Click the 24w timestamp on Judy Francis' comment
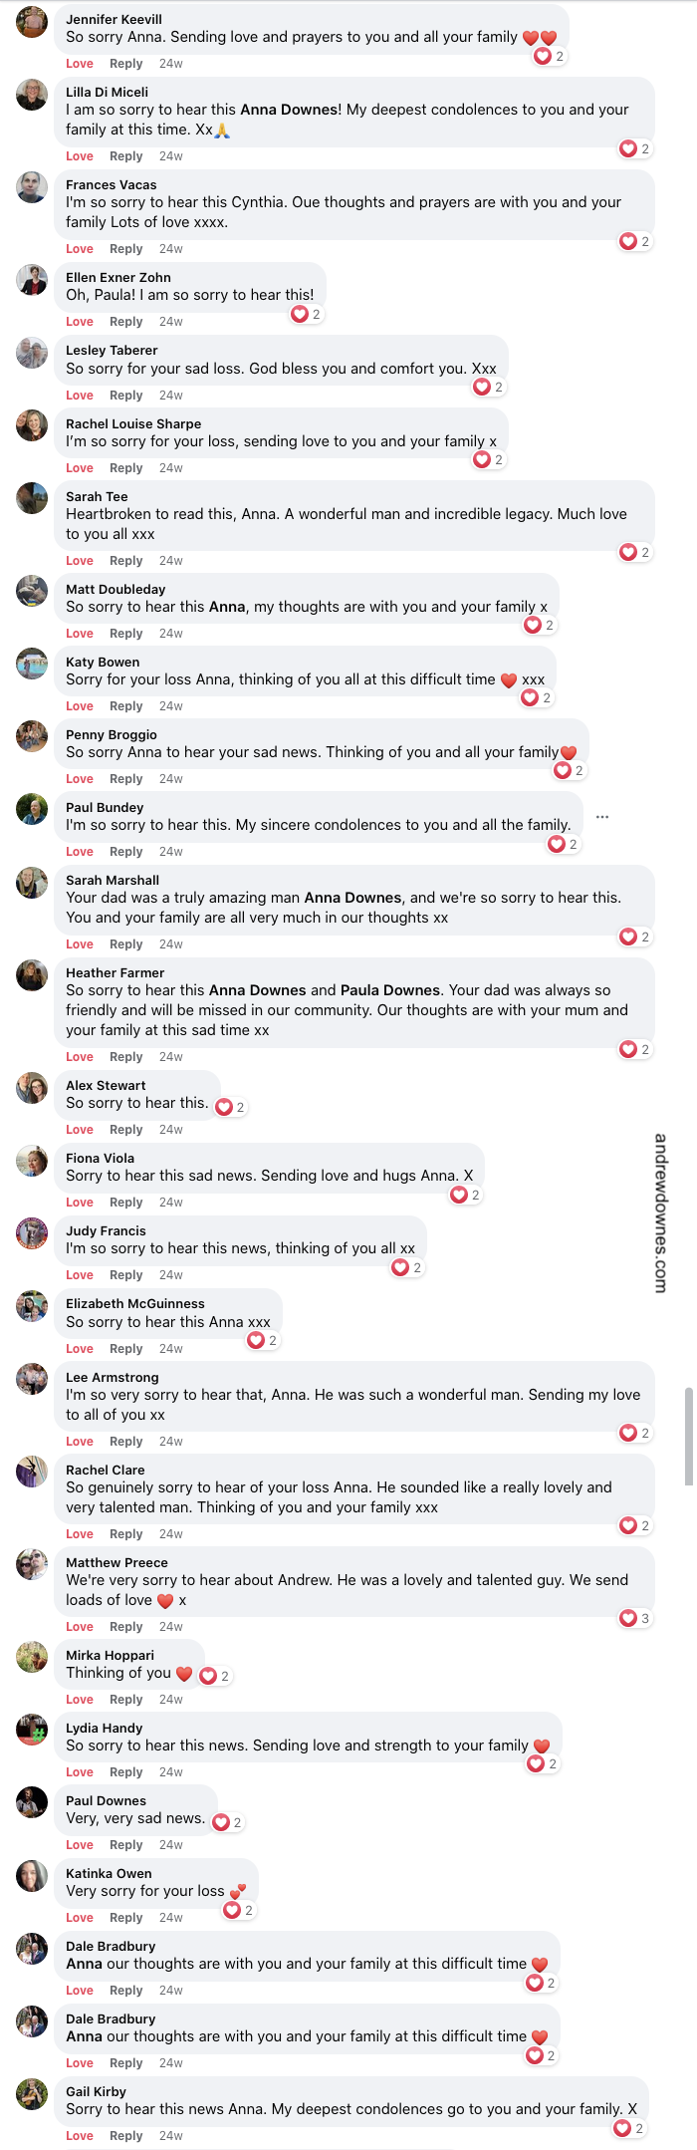 pos(169,1274)
